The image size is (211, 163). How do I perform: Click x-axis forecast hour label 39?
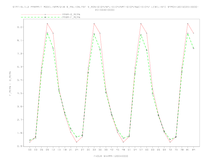(106, 150)
